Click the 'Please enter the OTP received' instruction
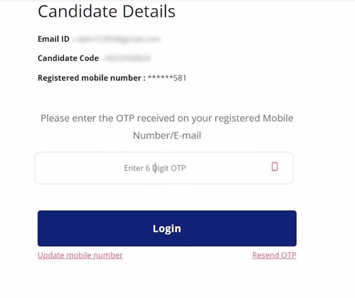 point(167,118)
